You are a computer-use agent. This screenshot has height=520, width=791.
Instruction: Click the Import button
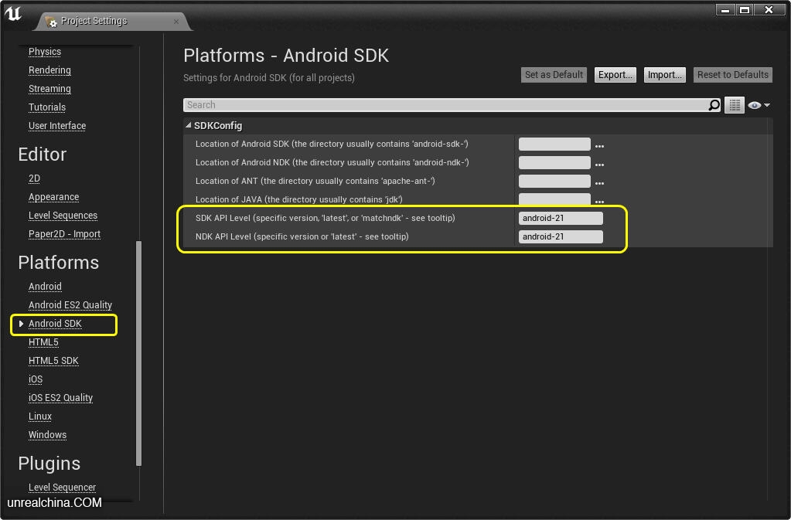(x=664, y=75)
